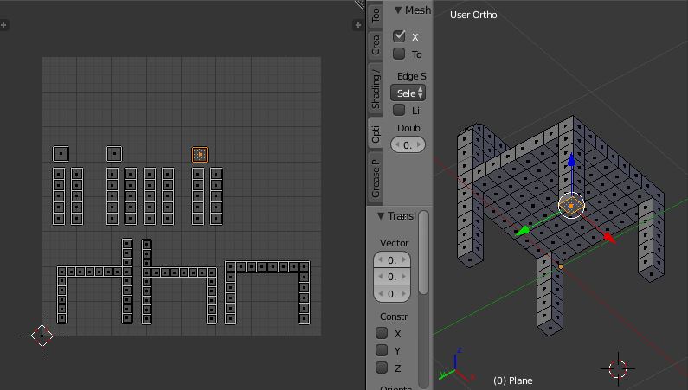Click the 2D cursor in the UV editor
The height and width of the screenshot is (390, 688).
pos(42,336)
